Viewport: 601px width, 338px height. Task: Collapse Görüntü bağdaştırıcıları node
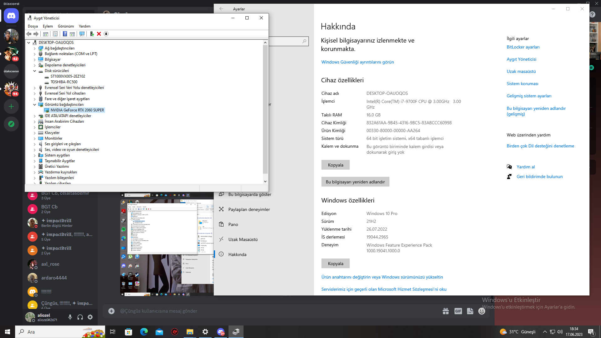point(35,105)
